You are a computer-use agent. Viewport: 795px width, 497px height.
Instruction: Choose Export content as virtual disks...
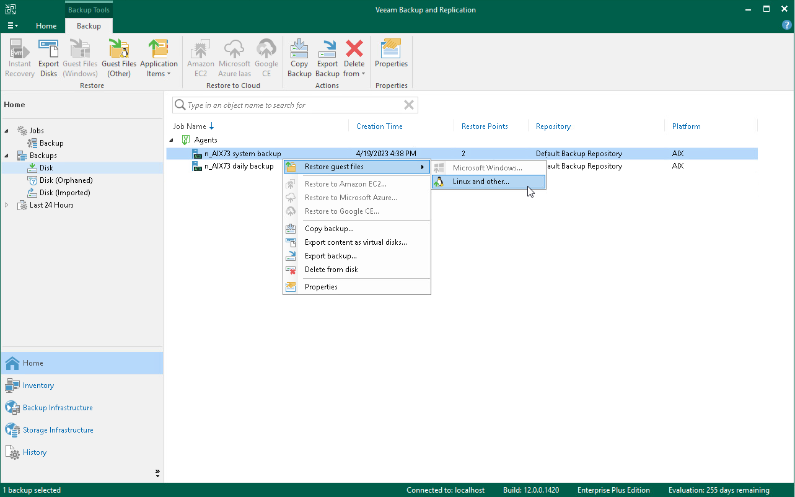(x=357, y=242)
